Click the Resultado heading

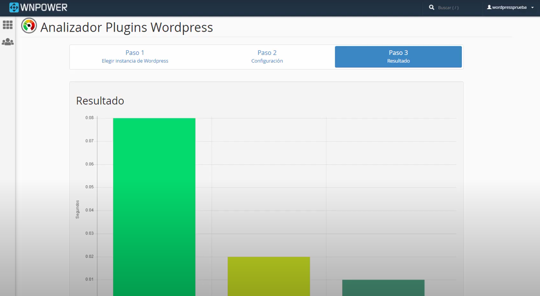pyautogui.click(x=100, y=101)
